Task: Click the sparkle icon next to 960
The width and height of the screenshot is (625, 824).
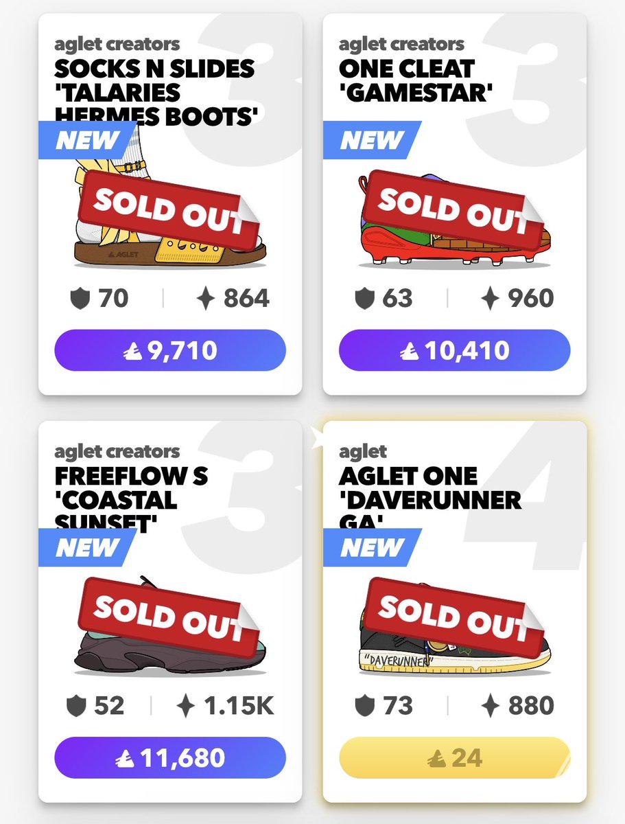Action: pyautogui.click(x=490, y=298)
